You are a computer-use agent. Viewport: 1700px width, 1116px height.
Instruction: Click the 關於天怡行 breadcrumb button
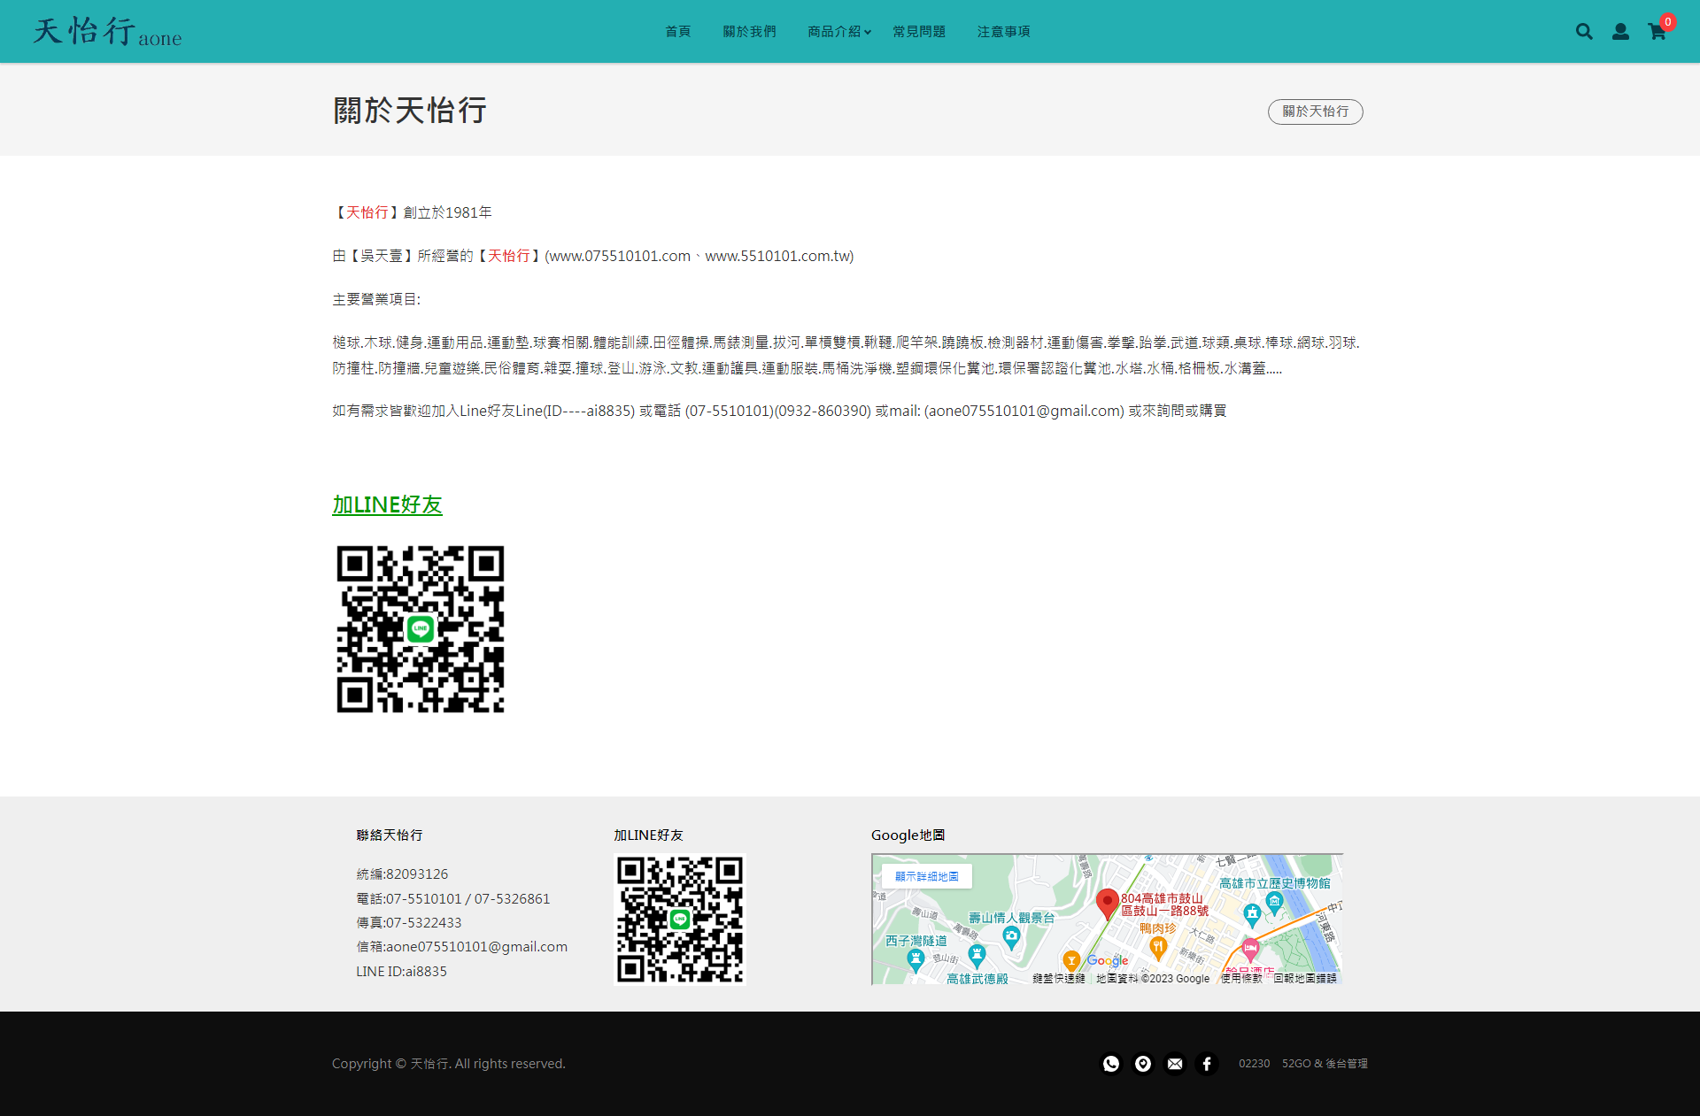click(1316, 112)
